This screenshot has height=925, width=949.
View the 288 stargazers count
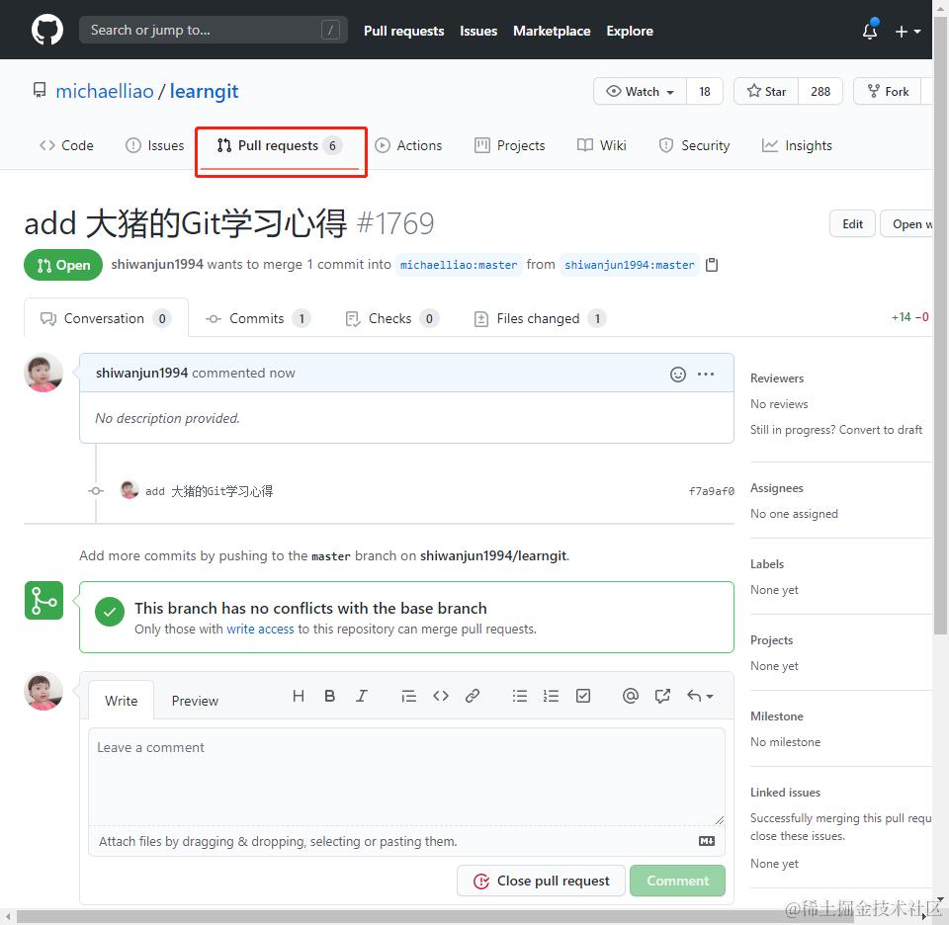(x=820, y=91)
